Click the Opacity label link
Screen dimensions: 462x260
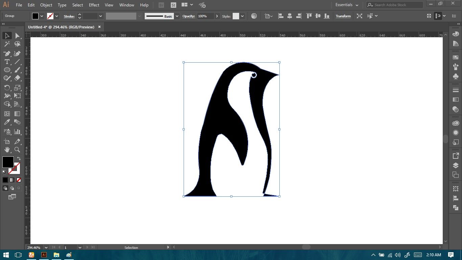(189, 16)
